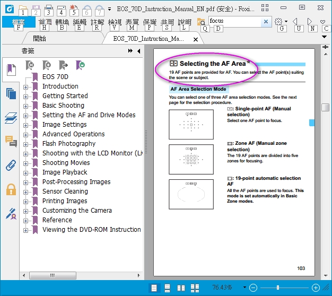The image size is (332, 296).
Task: Open the Layers panel icon
Action: (11, 118)
